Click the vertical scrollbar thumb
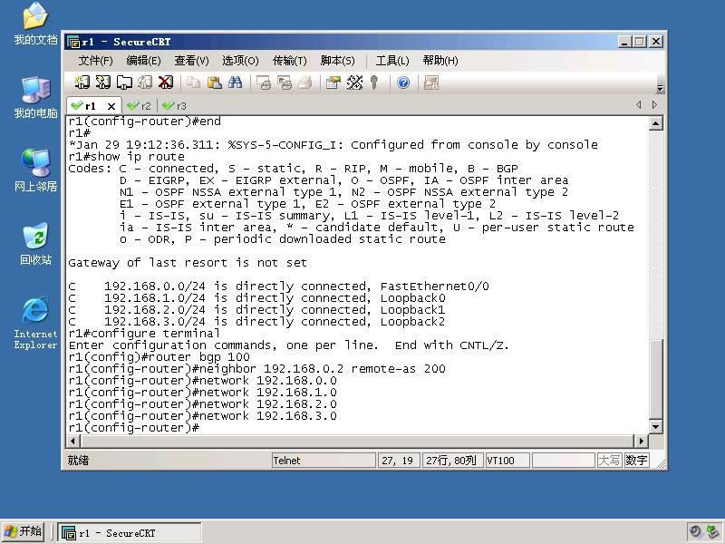This screenshot has height=544, width=725. pos(655,379)
